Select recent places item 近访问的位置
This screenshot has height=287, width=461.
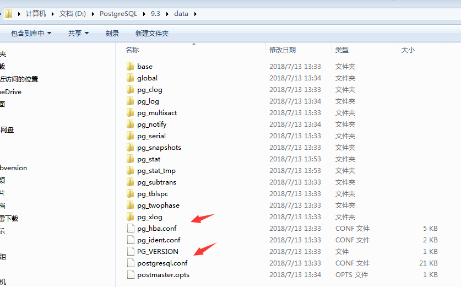click(19, 79)
